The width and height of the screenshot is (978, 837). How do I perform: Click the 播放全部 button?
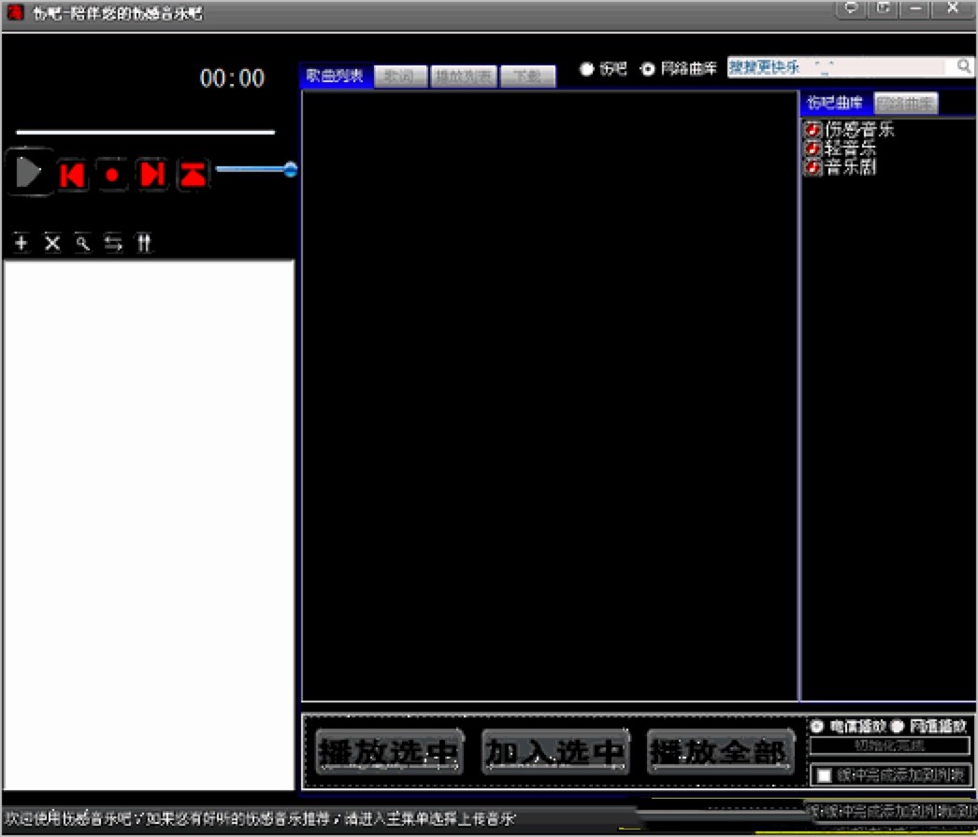[720, 752]
